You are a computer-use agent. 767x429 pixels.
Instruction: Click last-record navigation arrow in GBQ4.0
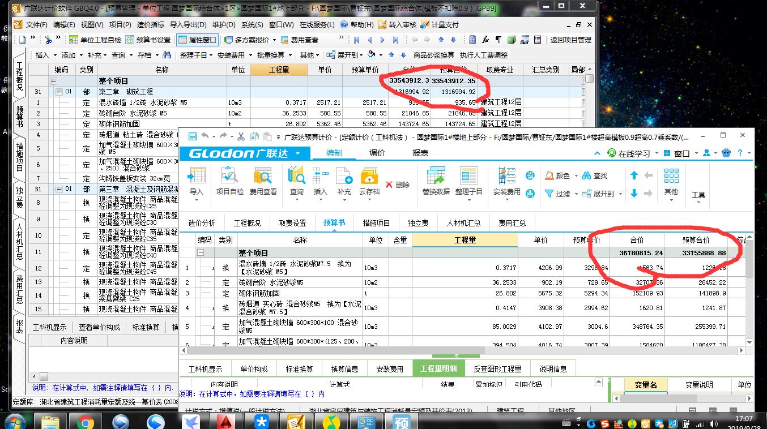click(395, 40)
